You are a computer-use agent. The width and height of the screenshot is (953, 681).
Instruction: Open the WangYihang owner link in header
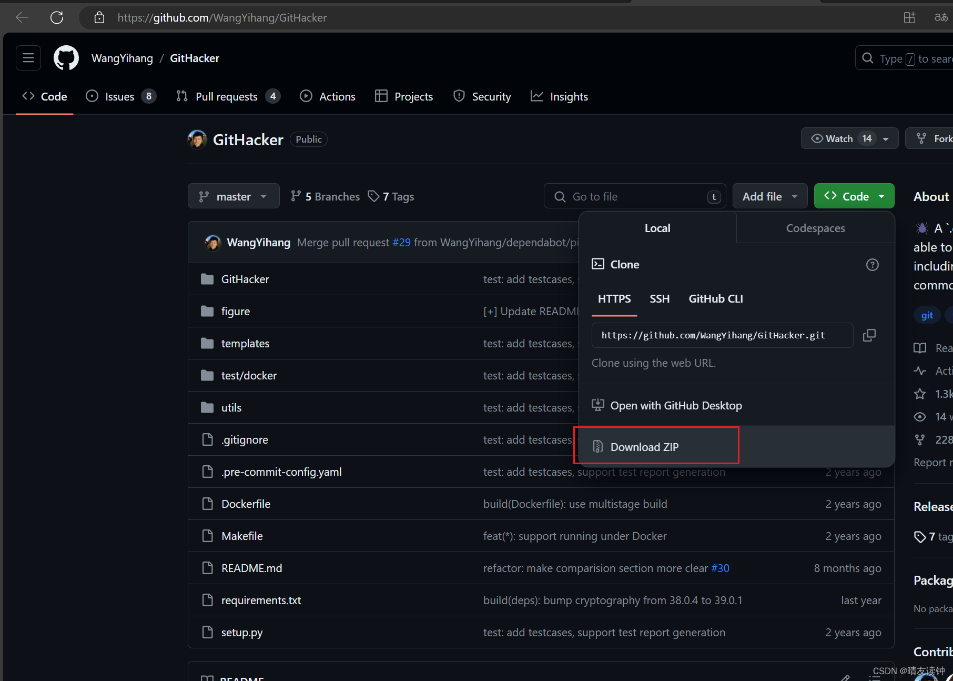tap(122, 58)
